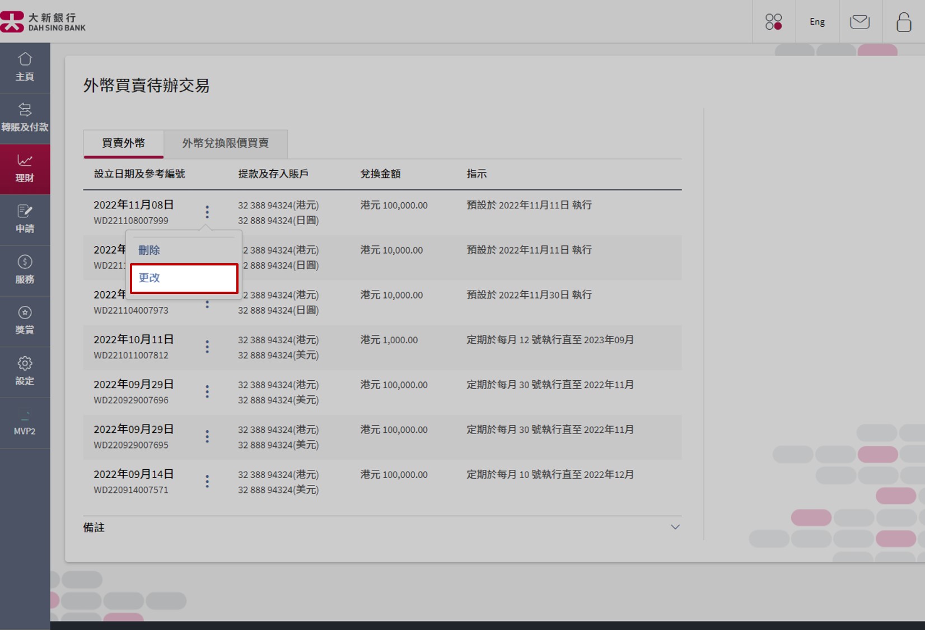
Task: Open the 申請 apply sidebar icon
Action: pyautogui.click(x=25, y=219)
